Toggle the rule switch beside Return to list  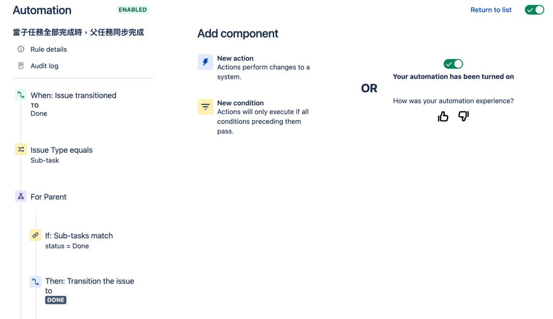[x=534, y=10]
